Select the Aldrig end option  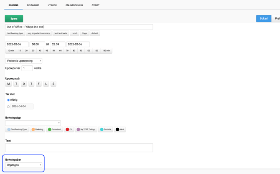tap(8, 100)
